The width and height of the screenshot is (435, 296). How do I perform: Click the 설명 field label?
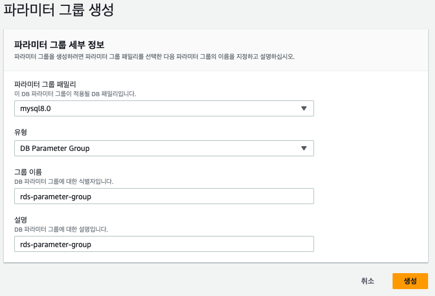pos(21,220)
